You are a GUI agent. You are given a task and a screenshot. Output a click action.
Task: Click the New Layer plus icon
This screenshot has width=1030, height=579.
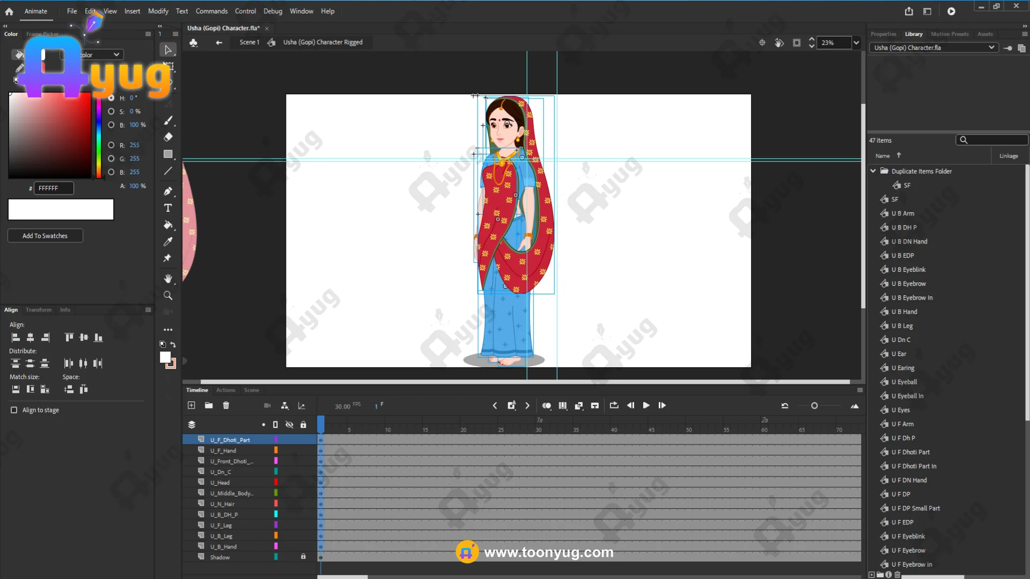coord(192,406)
